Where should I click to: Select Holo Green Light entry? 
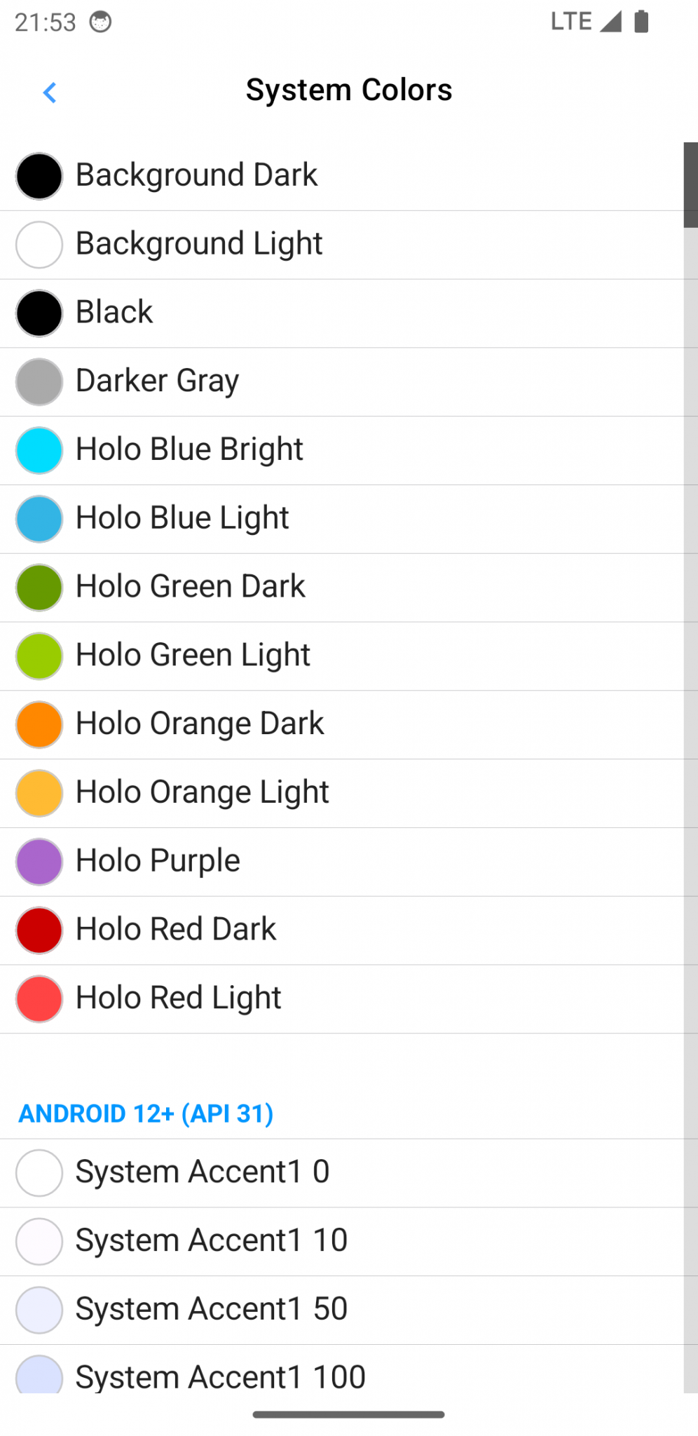click(342, 656)
